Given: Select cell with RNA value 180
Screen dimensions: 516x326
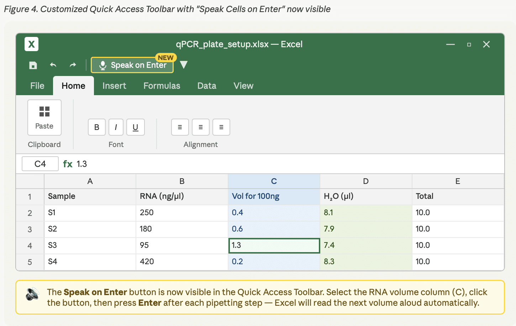Looking at the screenshot, I should pyautogui.click(x=182, y=229).
